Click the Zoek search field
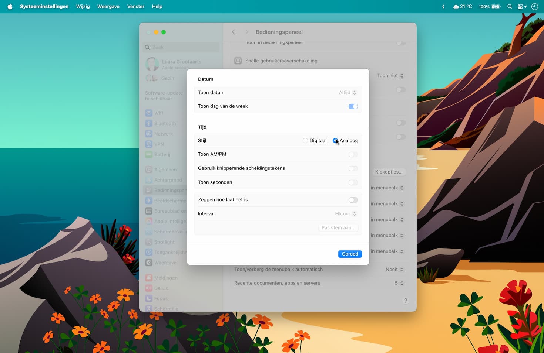Viewport: 544px width, 353px height. pos(181,47)
